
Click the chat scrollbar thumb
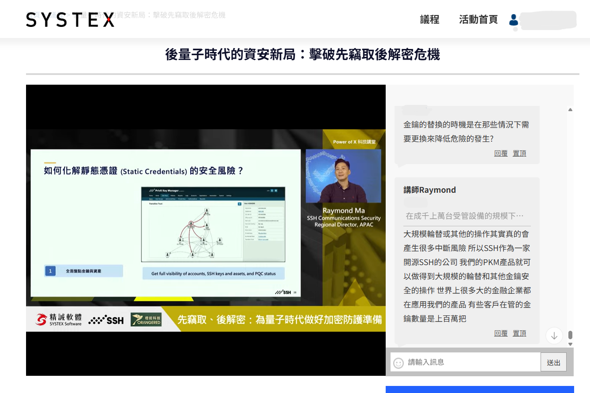point(570,335)
